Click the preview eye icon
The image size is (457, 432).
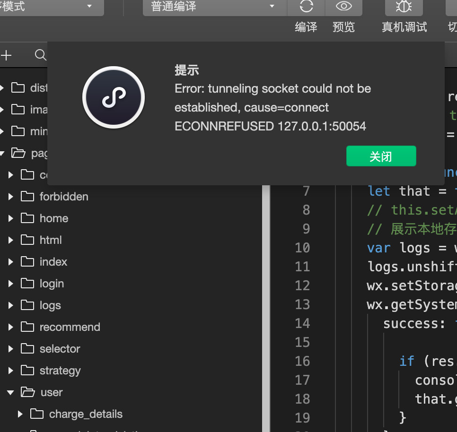pos(343,6)
